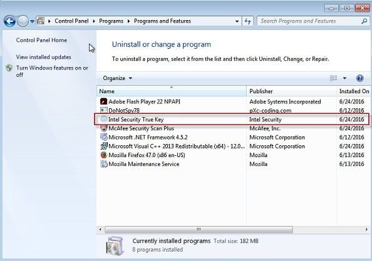Click the Intel Security True Key icon
This screenshot has width=372, height=261.
pyautogui.click(x=104, y=120)
